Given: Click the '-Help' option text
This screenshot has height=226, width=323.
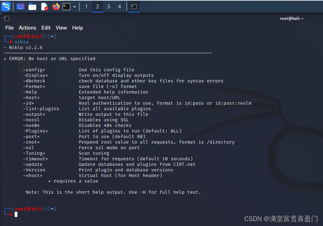Looking at the screenshot, I should pos(30,92).
